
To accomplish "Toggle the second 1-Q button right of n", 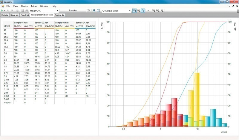I will [x=158, y=10].
